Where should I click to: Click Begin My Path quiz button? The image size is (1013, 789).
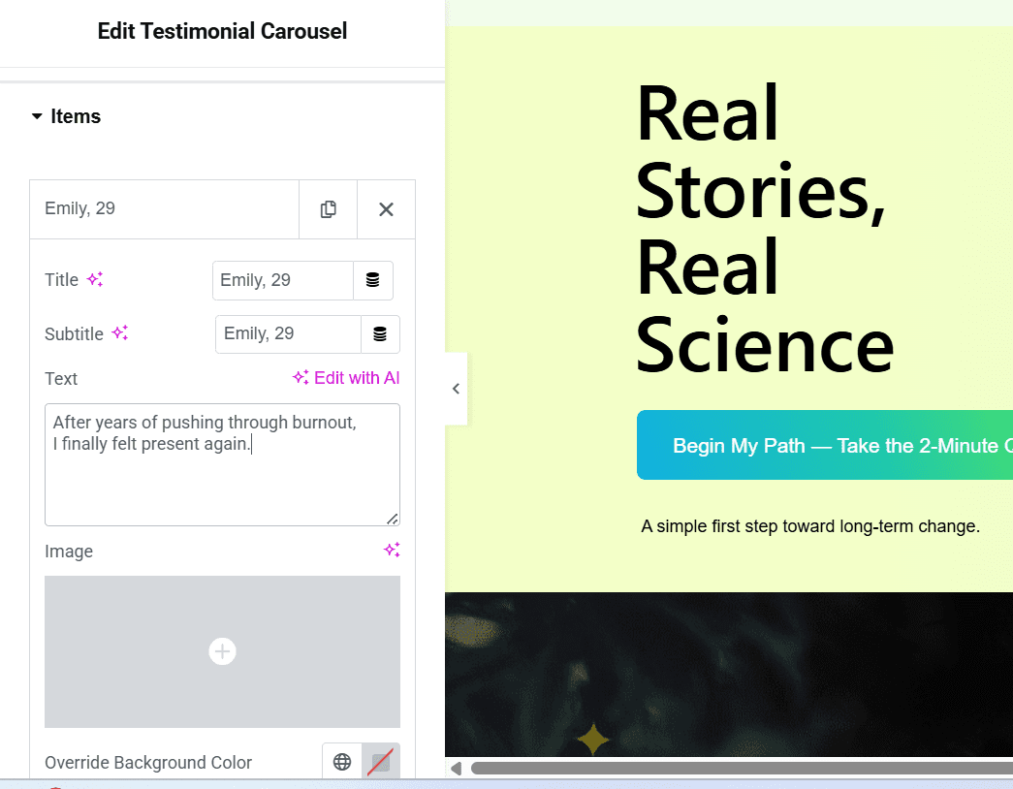tap(824, 446)
